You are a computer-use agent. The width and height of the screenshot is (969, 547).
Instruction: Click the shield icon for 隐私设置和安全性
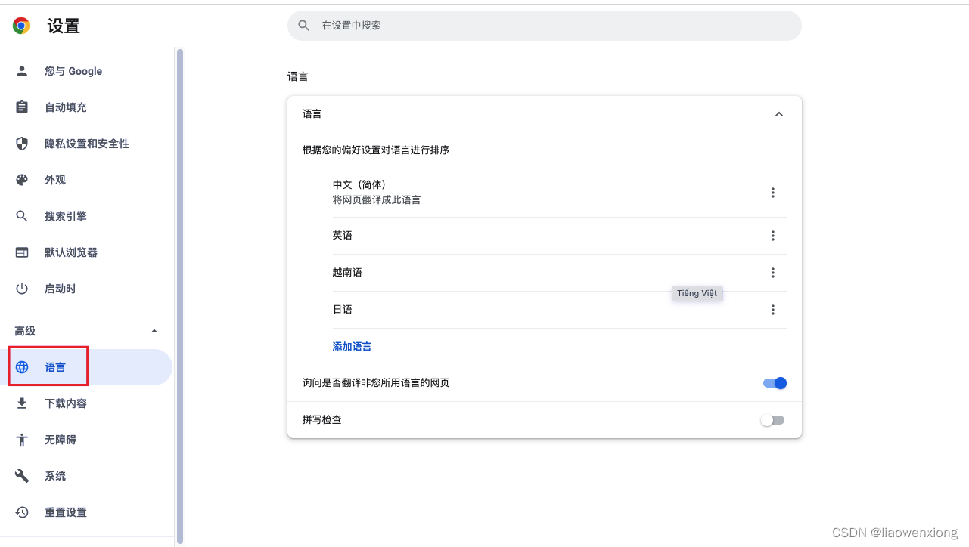22,144
